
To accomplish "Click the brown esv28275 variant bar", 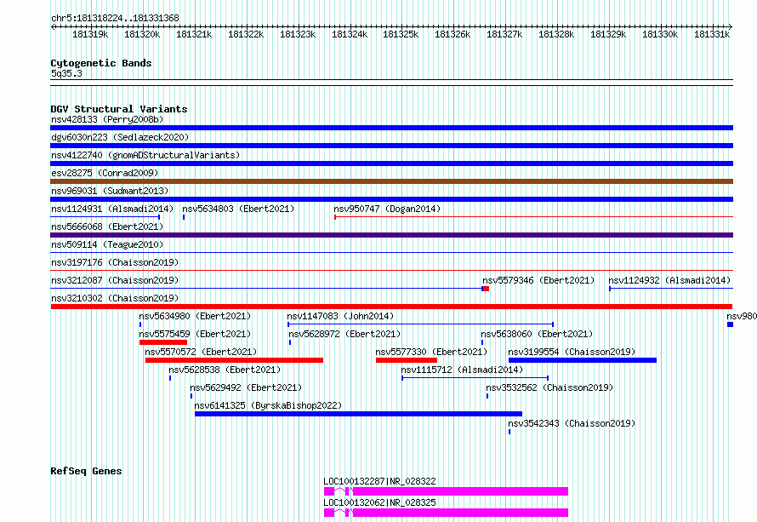I will click(x=391, y=181).
